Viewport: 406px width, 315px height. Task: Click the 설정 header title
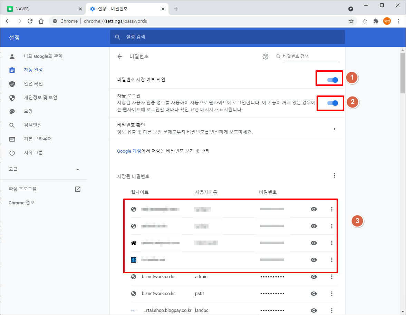(x=14, y=38)
